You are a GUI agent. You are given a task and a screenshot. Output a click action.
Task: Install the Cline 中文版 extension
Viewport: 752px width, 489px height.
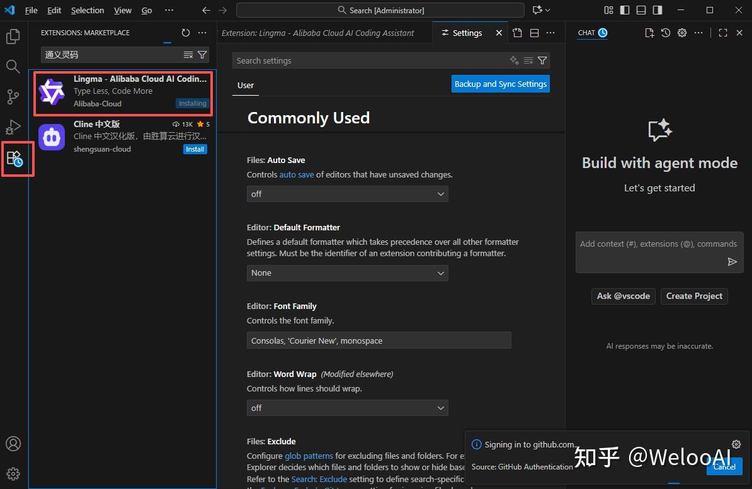[x=195, y=149]
